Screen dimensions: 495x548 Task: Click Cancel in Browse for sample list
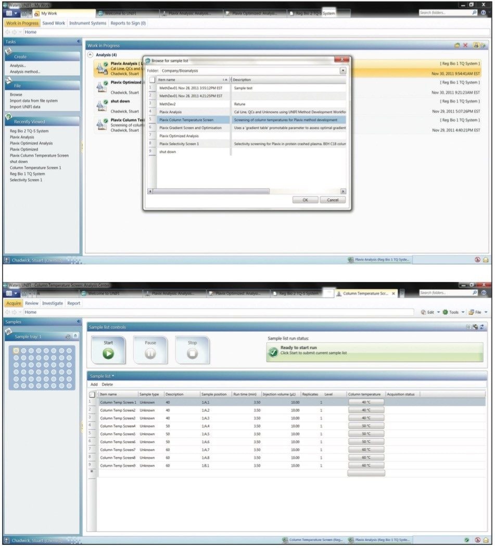tap(333, 200)
